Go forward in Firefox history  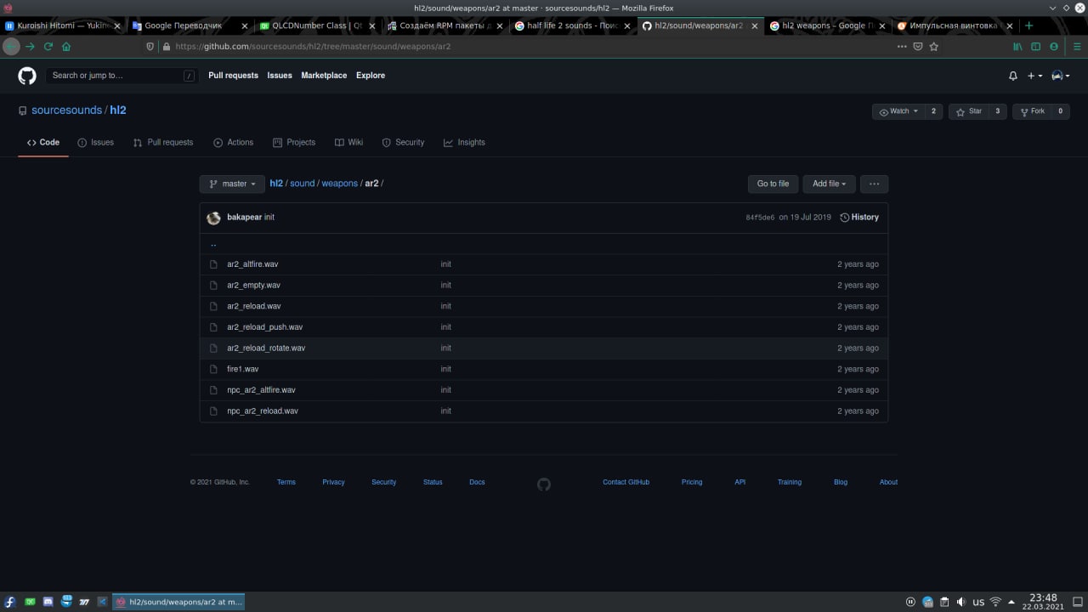pyautogui.click(x=31, y=47)
